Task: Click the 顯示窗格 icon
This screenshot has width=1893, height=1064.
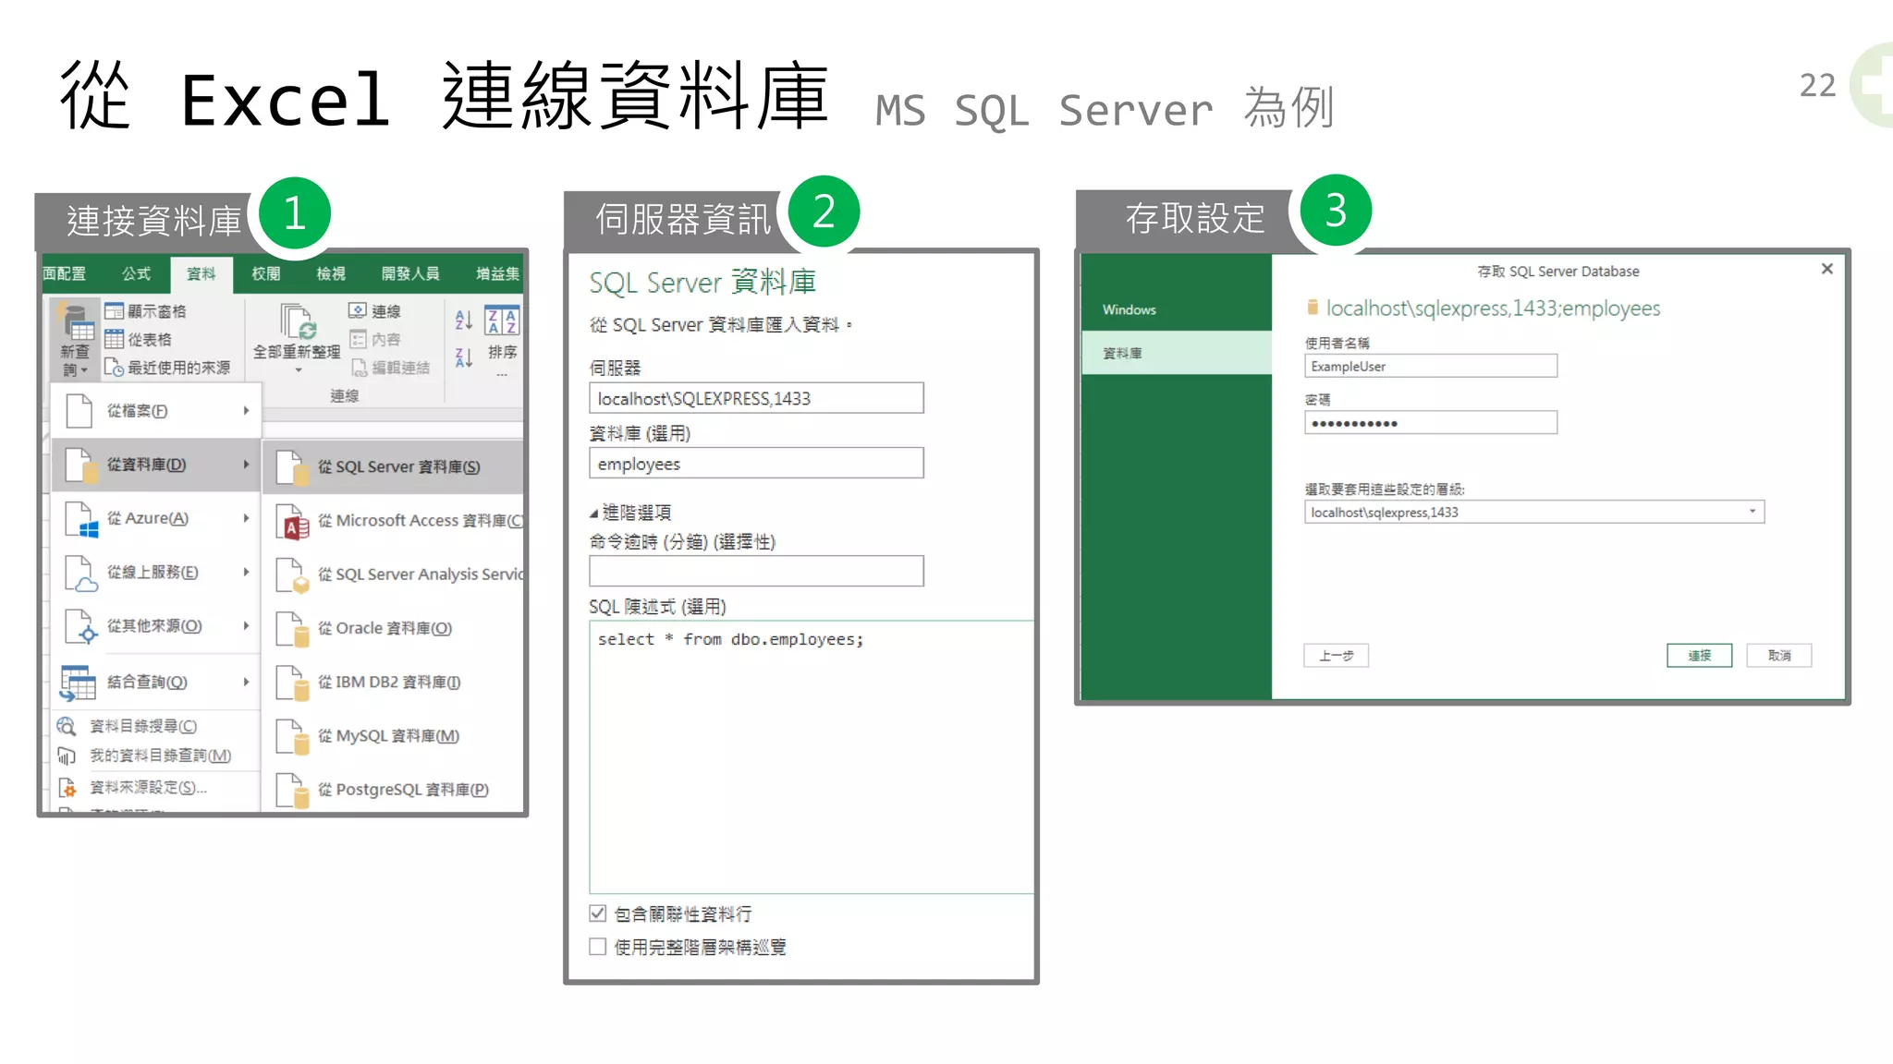Action: 114,311
